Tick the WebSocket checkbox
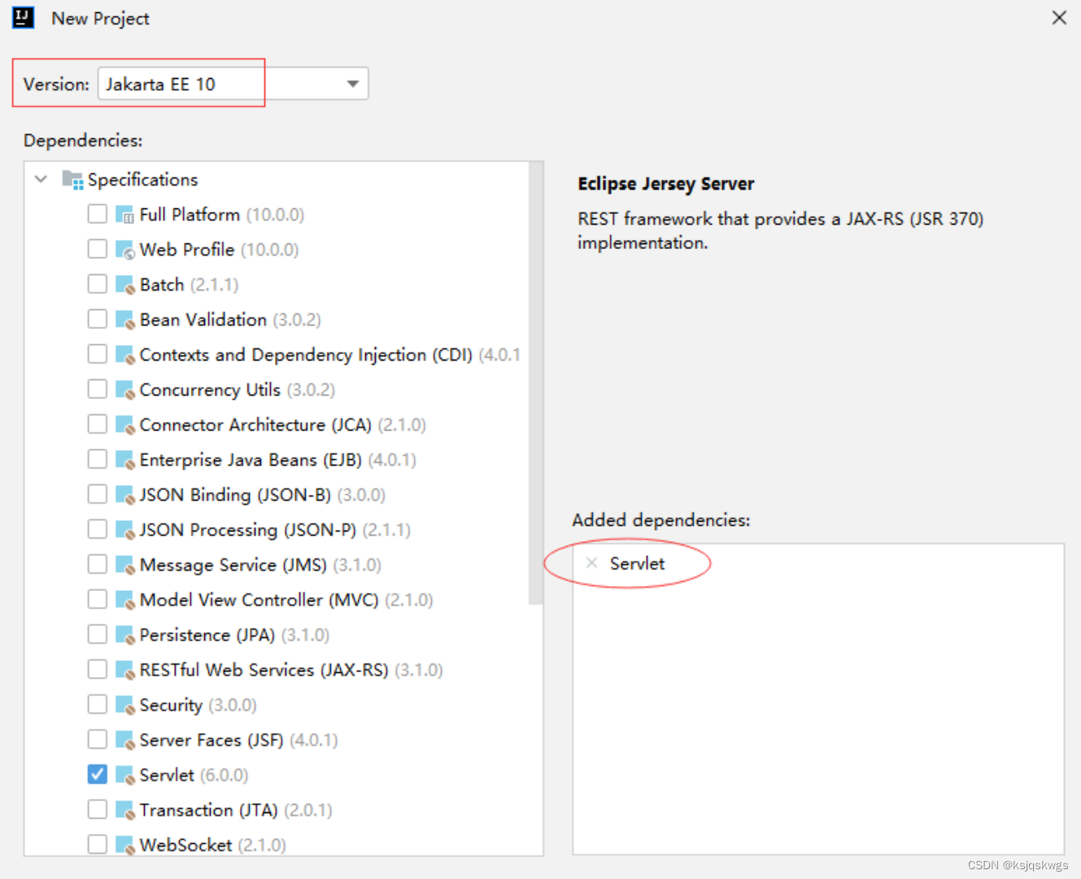 point(98,844)
